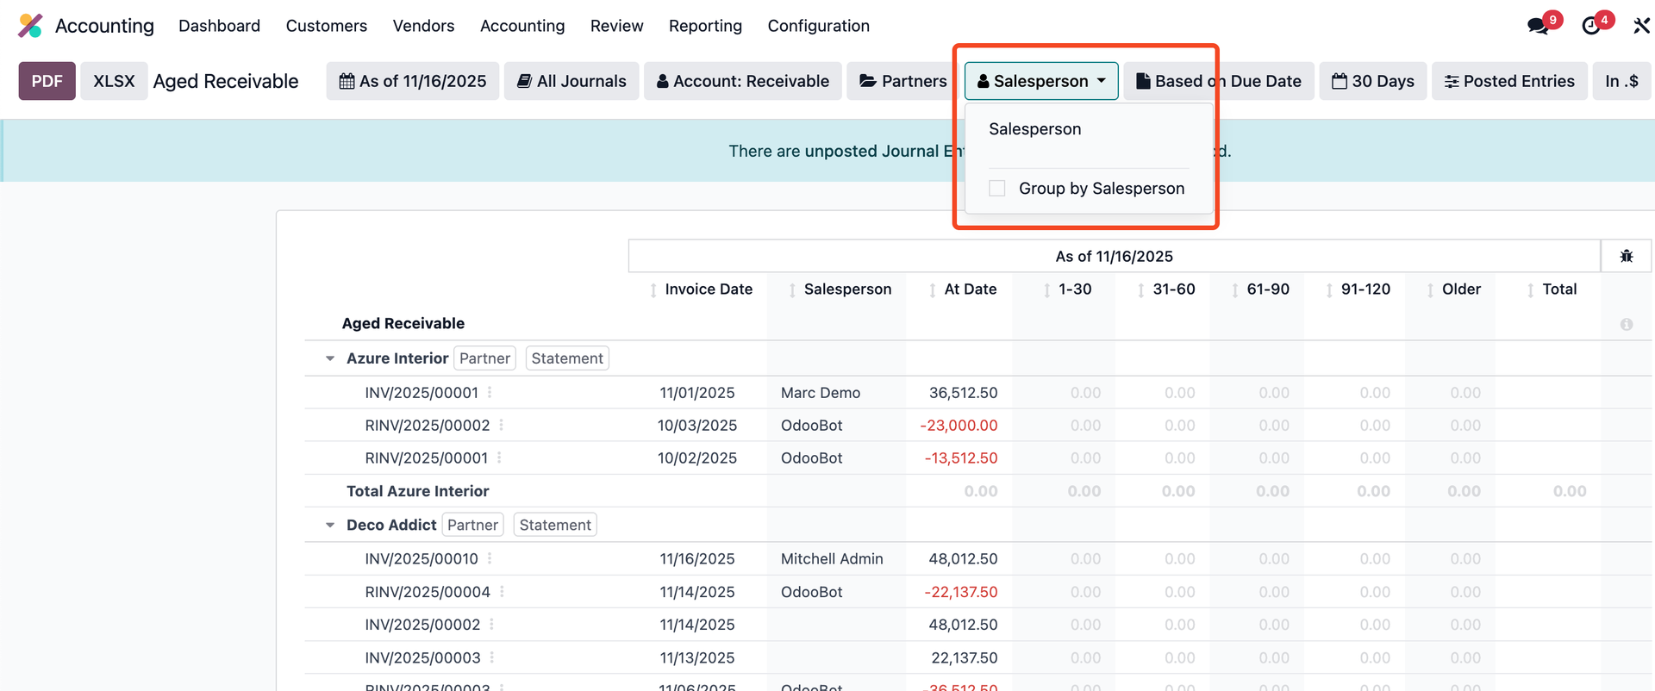Image resolution: width=1655 pixels, height=691 pixels.
Task: Click the 36,512.50 amount cell
Action: click(963, 392)
